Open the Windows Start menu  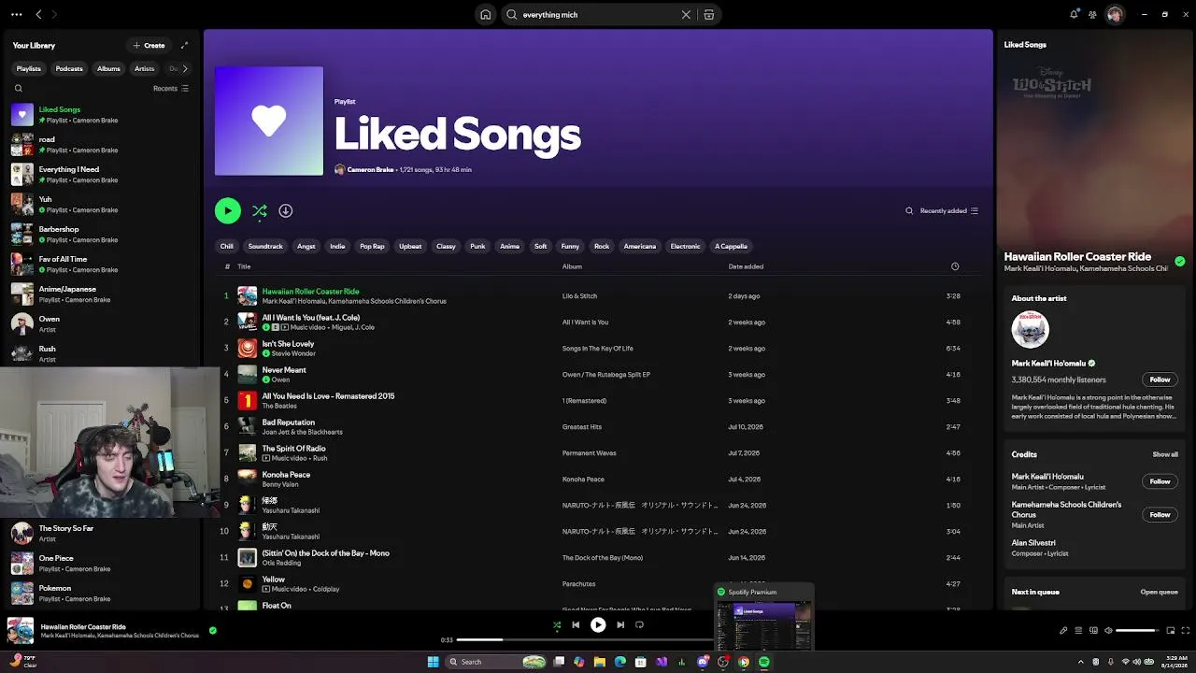point(433,662)
